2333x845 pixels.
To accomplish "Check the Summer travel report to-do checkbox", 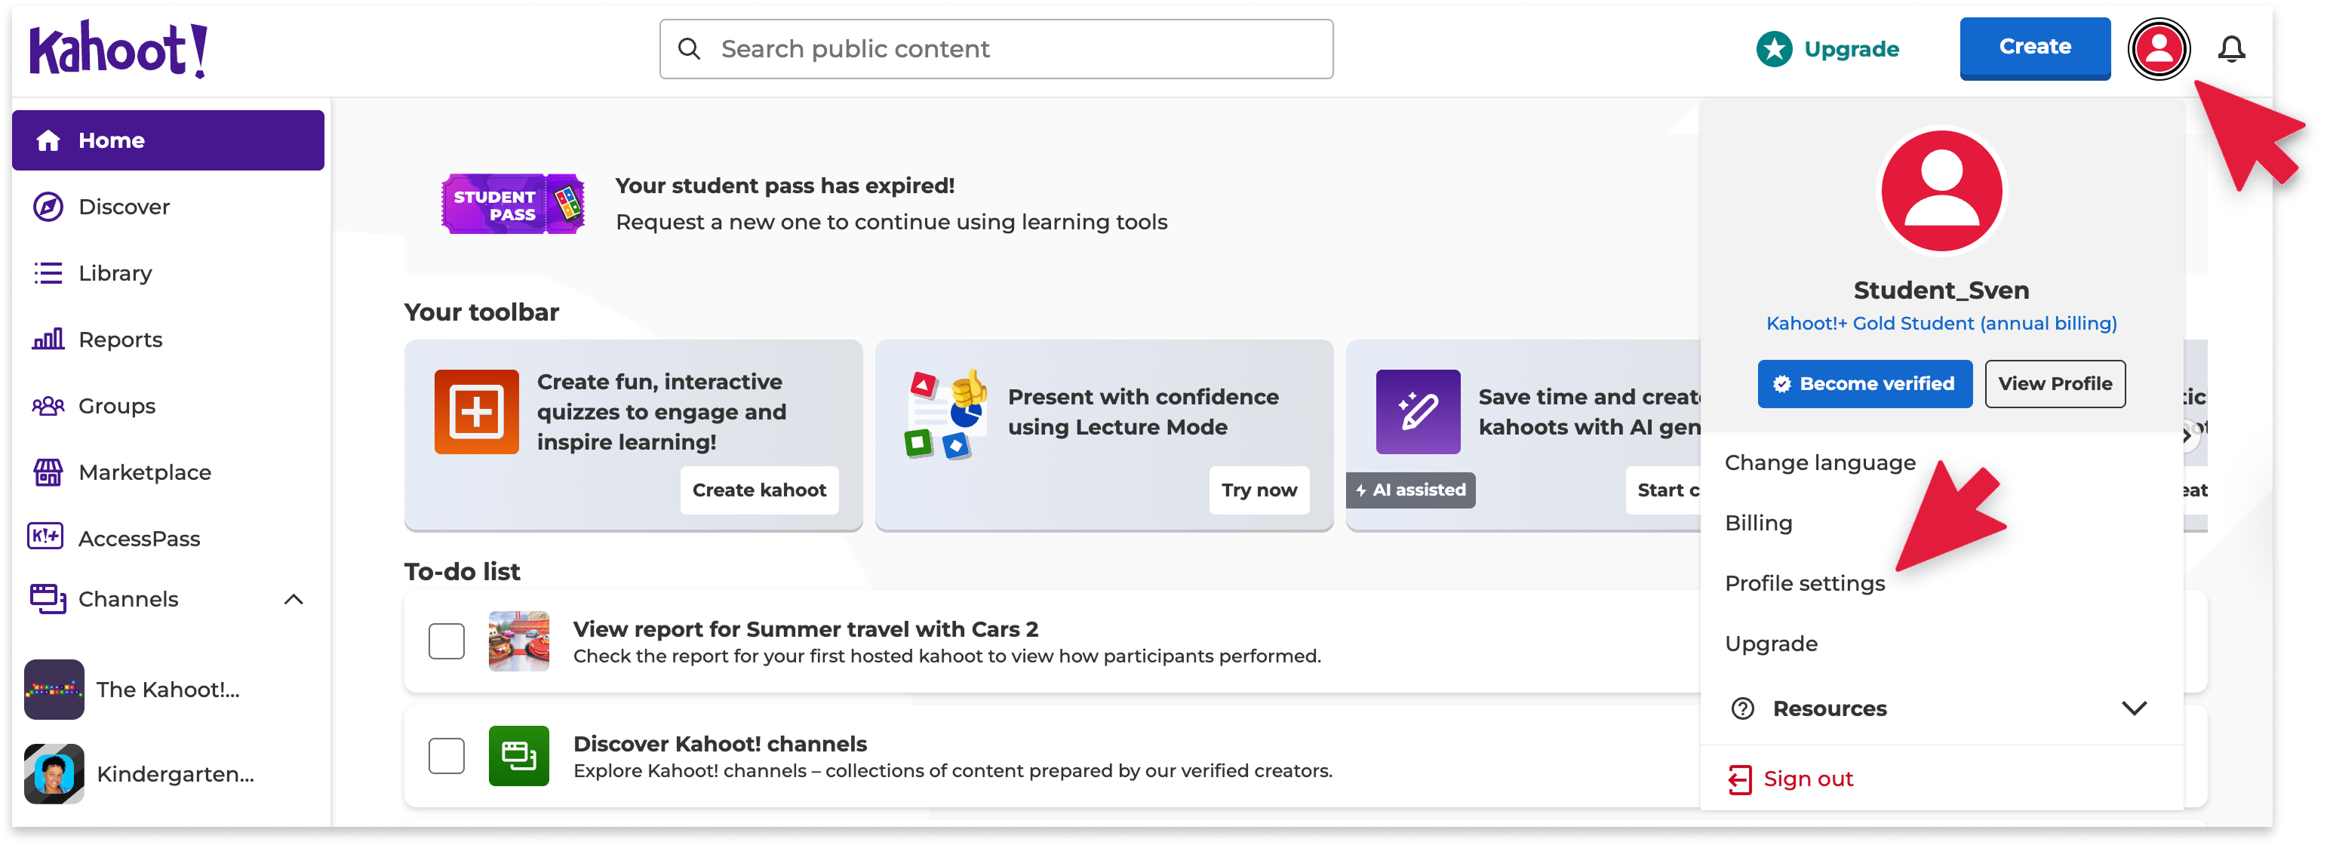I will [447, 641].
